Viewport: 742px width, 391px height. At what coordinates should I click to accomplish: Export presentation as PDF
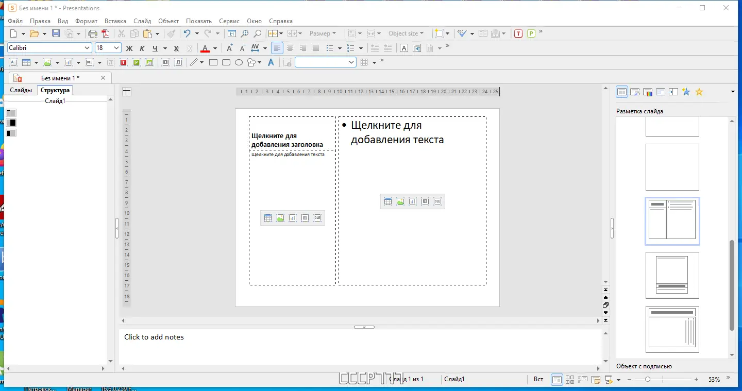click(x=106, y=33)
